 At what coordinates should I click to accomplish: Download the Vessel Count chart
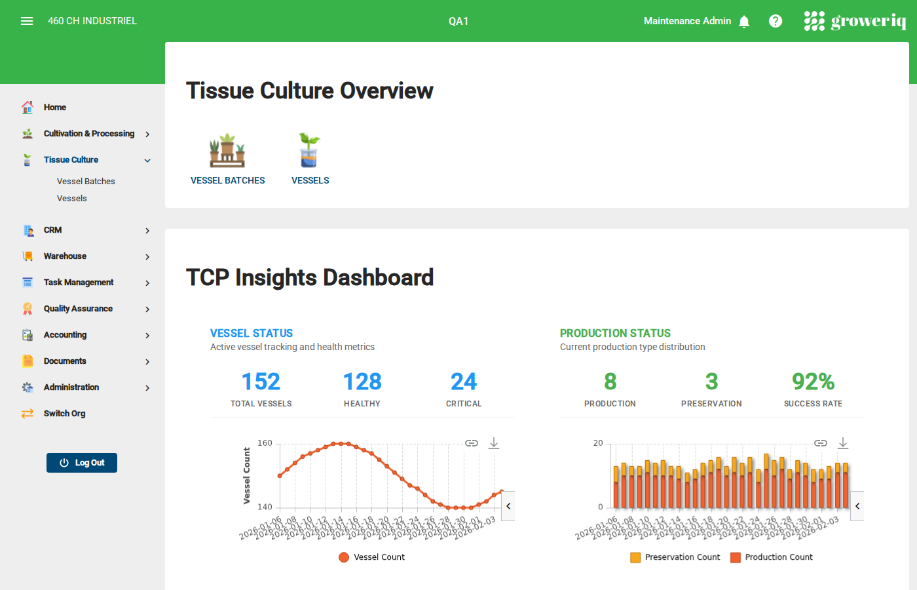point(494,442)
